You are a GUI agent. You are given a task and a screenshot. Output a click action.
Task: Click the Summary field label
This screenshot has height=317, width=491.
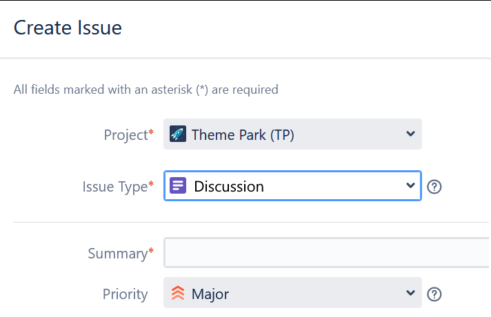point(118,254)
